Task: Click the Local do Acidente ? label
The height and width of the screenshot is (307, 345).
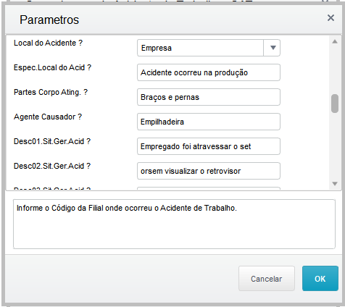Action: [48, 43]
